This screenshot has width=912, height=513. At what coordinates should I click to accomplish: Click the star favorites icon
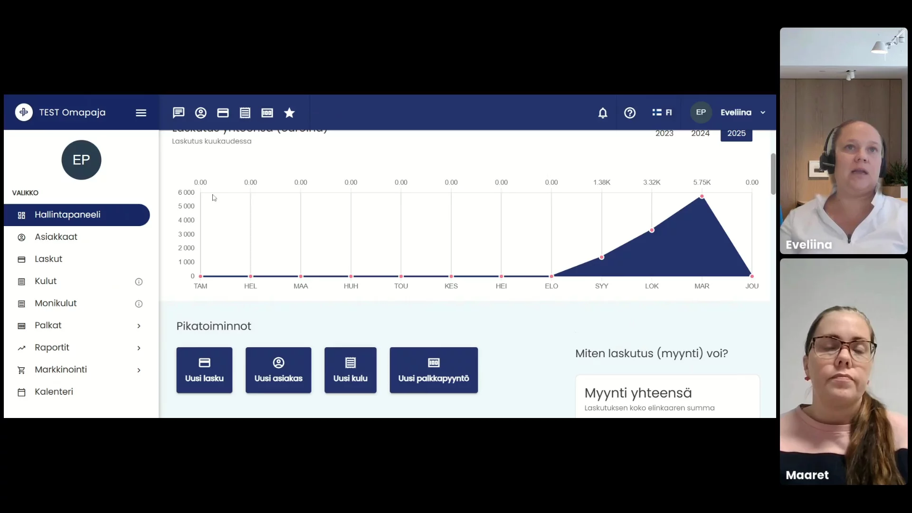tap(289, 113)
